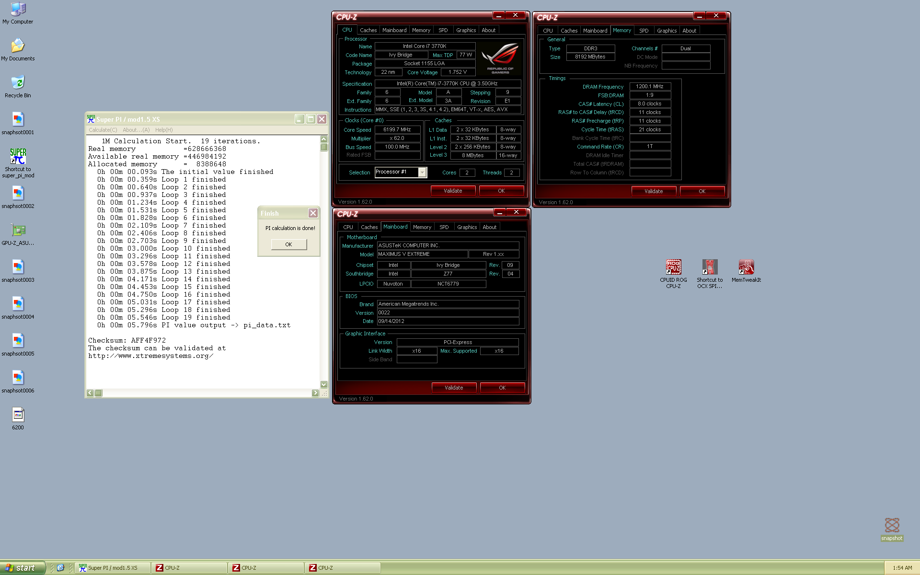This screenshot has width=920, height=575.
Task: Open Memory tab in Mainboard window
Action: (x=422, y=227)
